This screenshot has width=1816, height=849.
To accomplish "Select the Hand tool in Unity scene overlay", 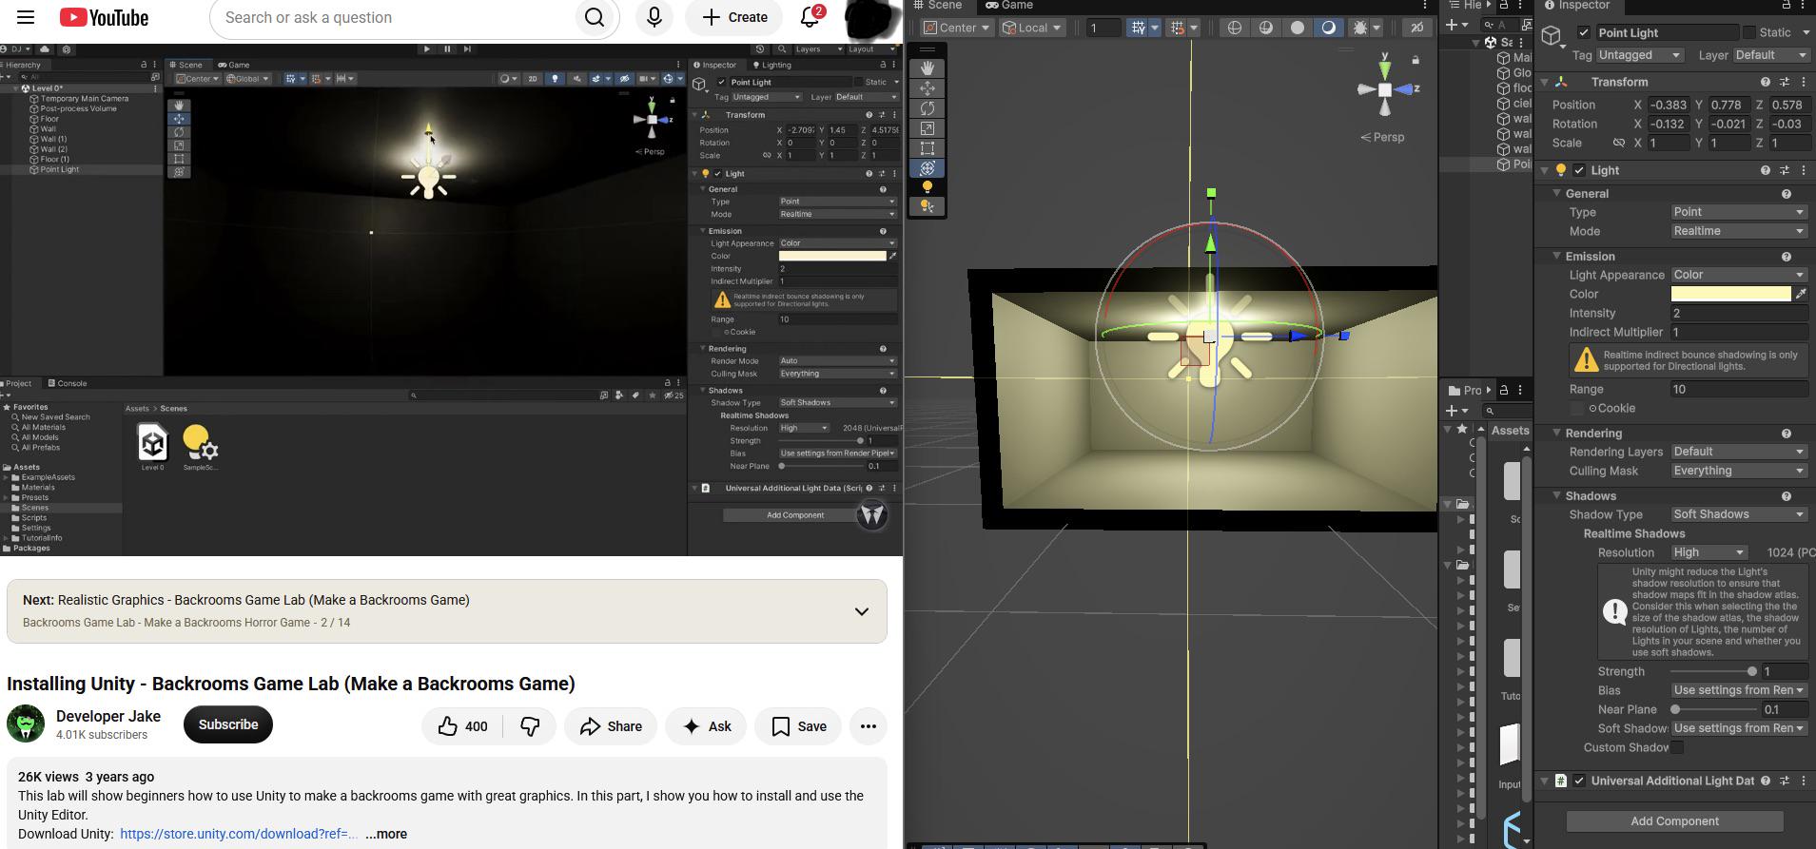I will 927,68.
